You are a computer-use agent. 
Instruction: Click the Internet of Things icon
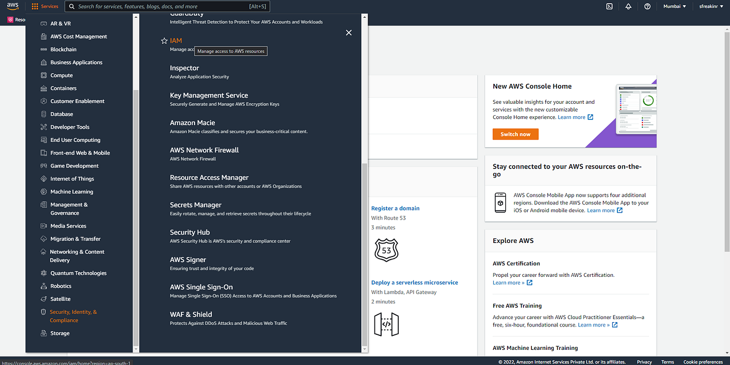pos(44,178)
